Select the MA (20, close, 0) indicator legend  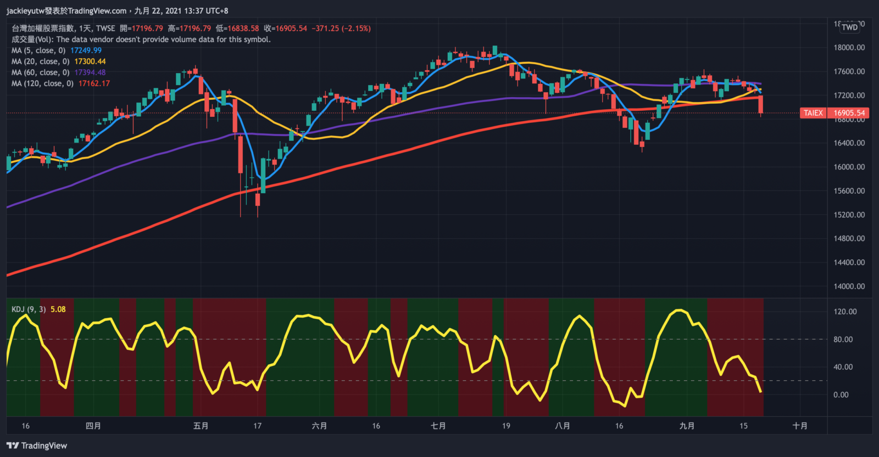(41, 61)
